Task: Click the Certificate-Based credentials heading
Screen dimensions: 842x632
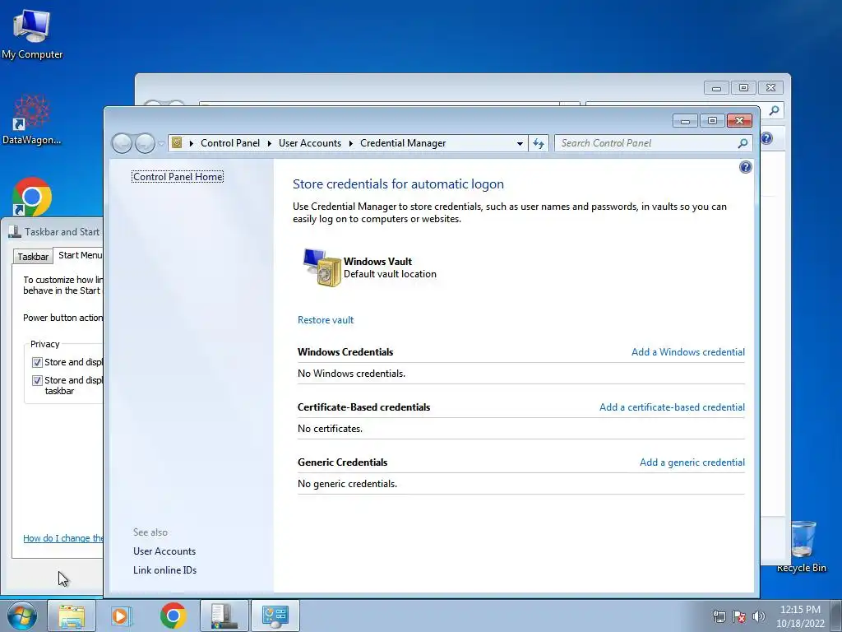Action: [x=363, y=407]
